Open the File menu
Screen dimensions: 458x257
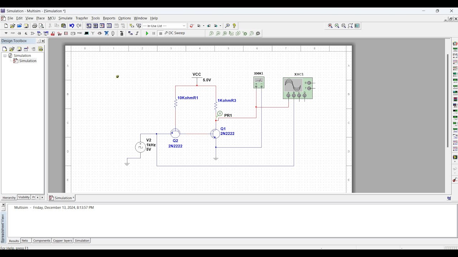click(x=10, y=18)
